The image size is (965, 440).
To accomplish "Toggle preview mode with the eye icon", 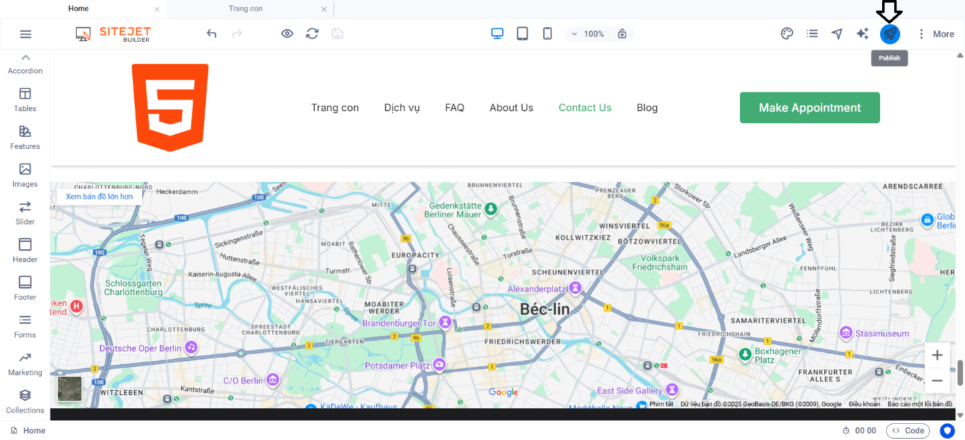I will click(x=287, y=34).
